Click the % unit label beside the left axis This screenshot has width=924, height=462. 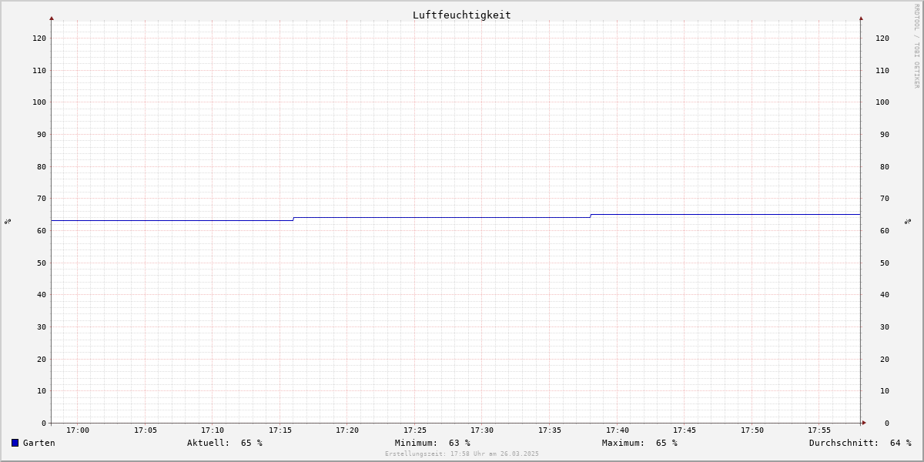point(8,222)
